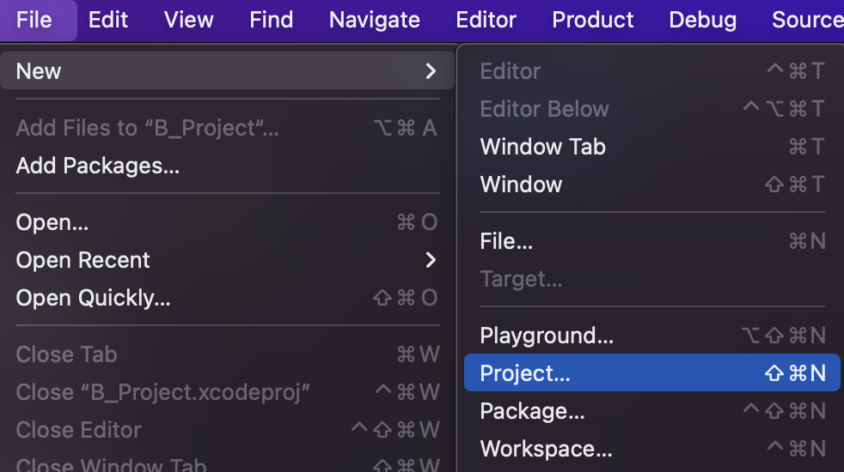
Task: Create a new Playground…
Action: pyautogui.click(x=547, y=336)
